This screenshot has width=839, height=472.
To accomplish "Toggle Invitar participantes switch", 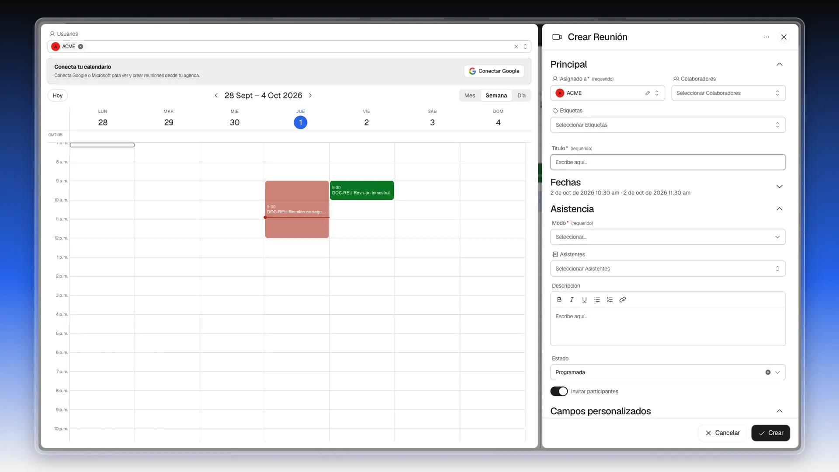I will click(559, 392).
